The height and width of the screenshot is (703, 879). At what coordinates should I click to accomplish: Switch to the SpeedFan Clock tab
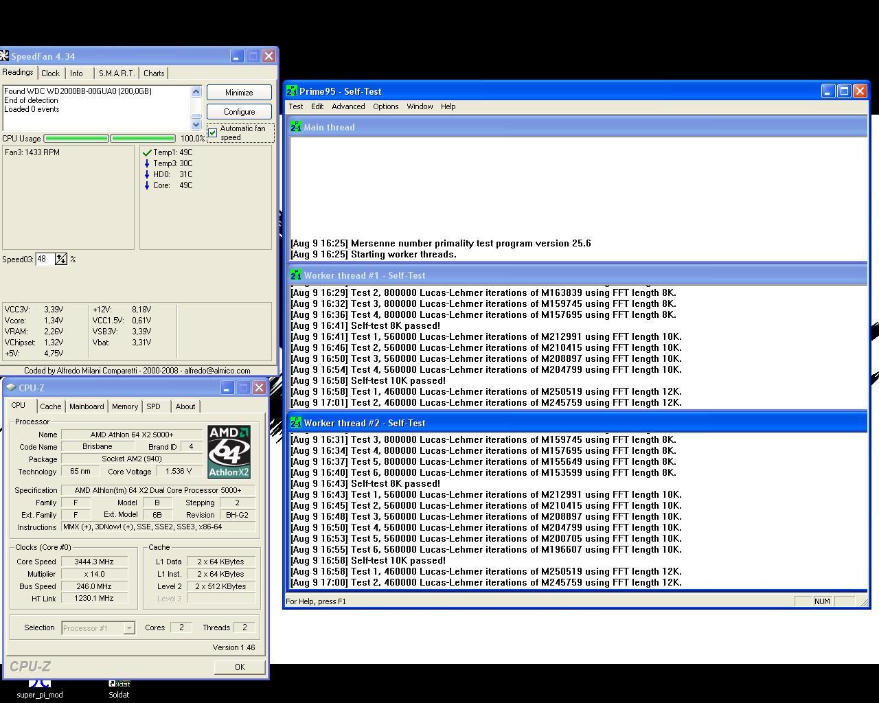coord(50,73)
